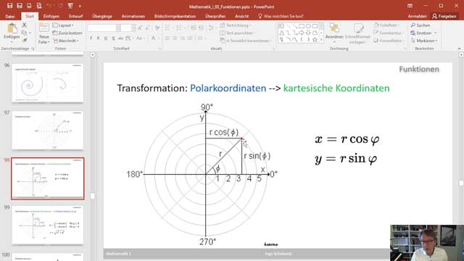Expand the shapes gallery more arrow
The image size is (464, 261).
(x=321, y=40)
